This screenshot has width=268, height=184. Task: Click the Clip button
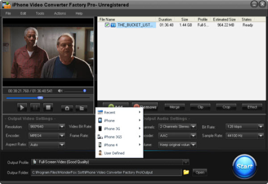pos(201,107)
